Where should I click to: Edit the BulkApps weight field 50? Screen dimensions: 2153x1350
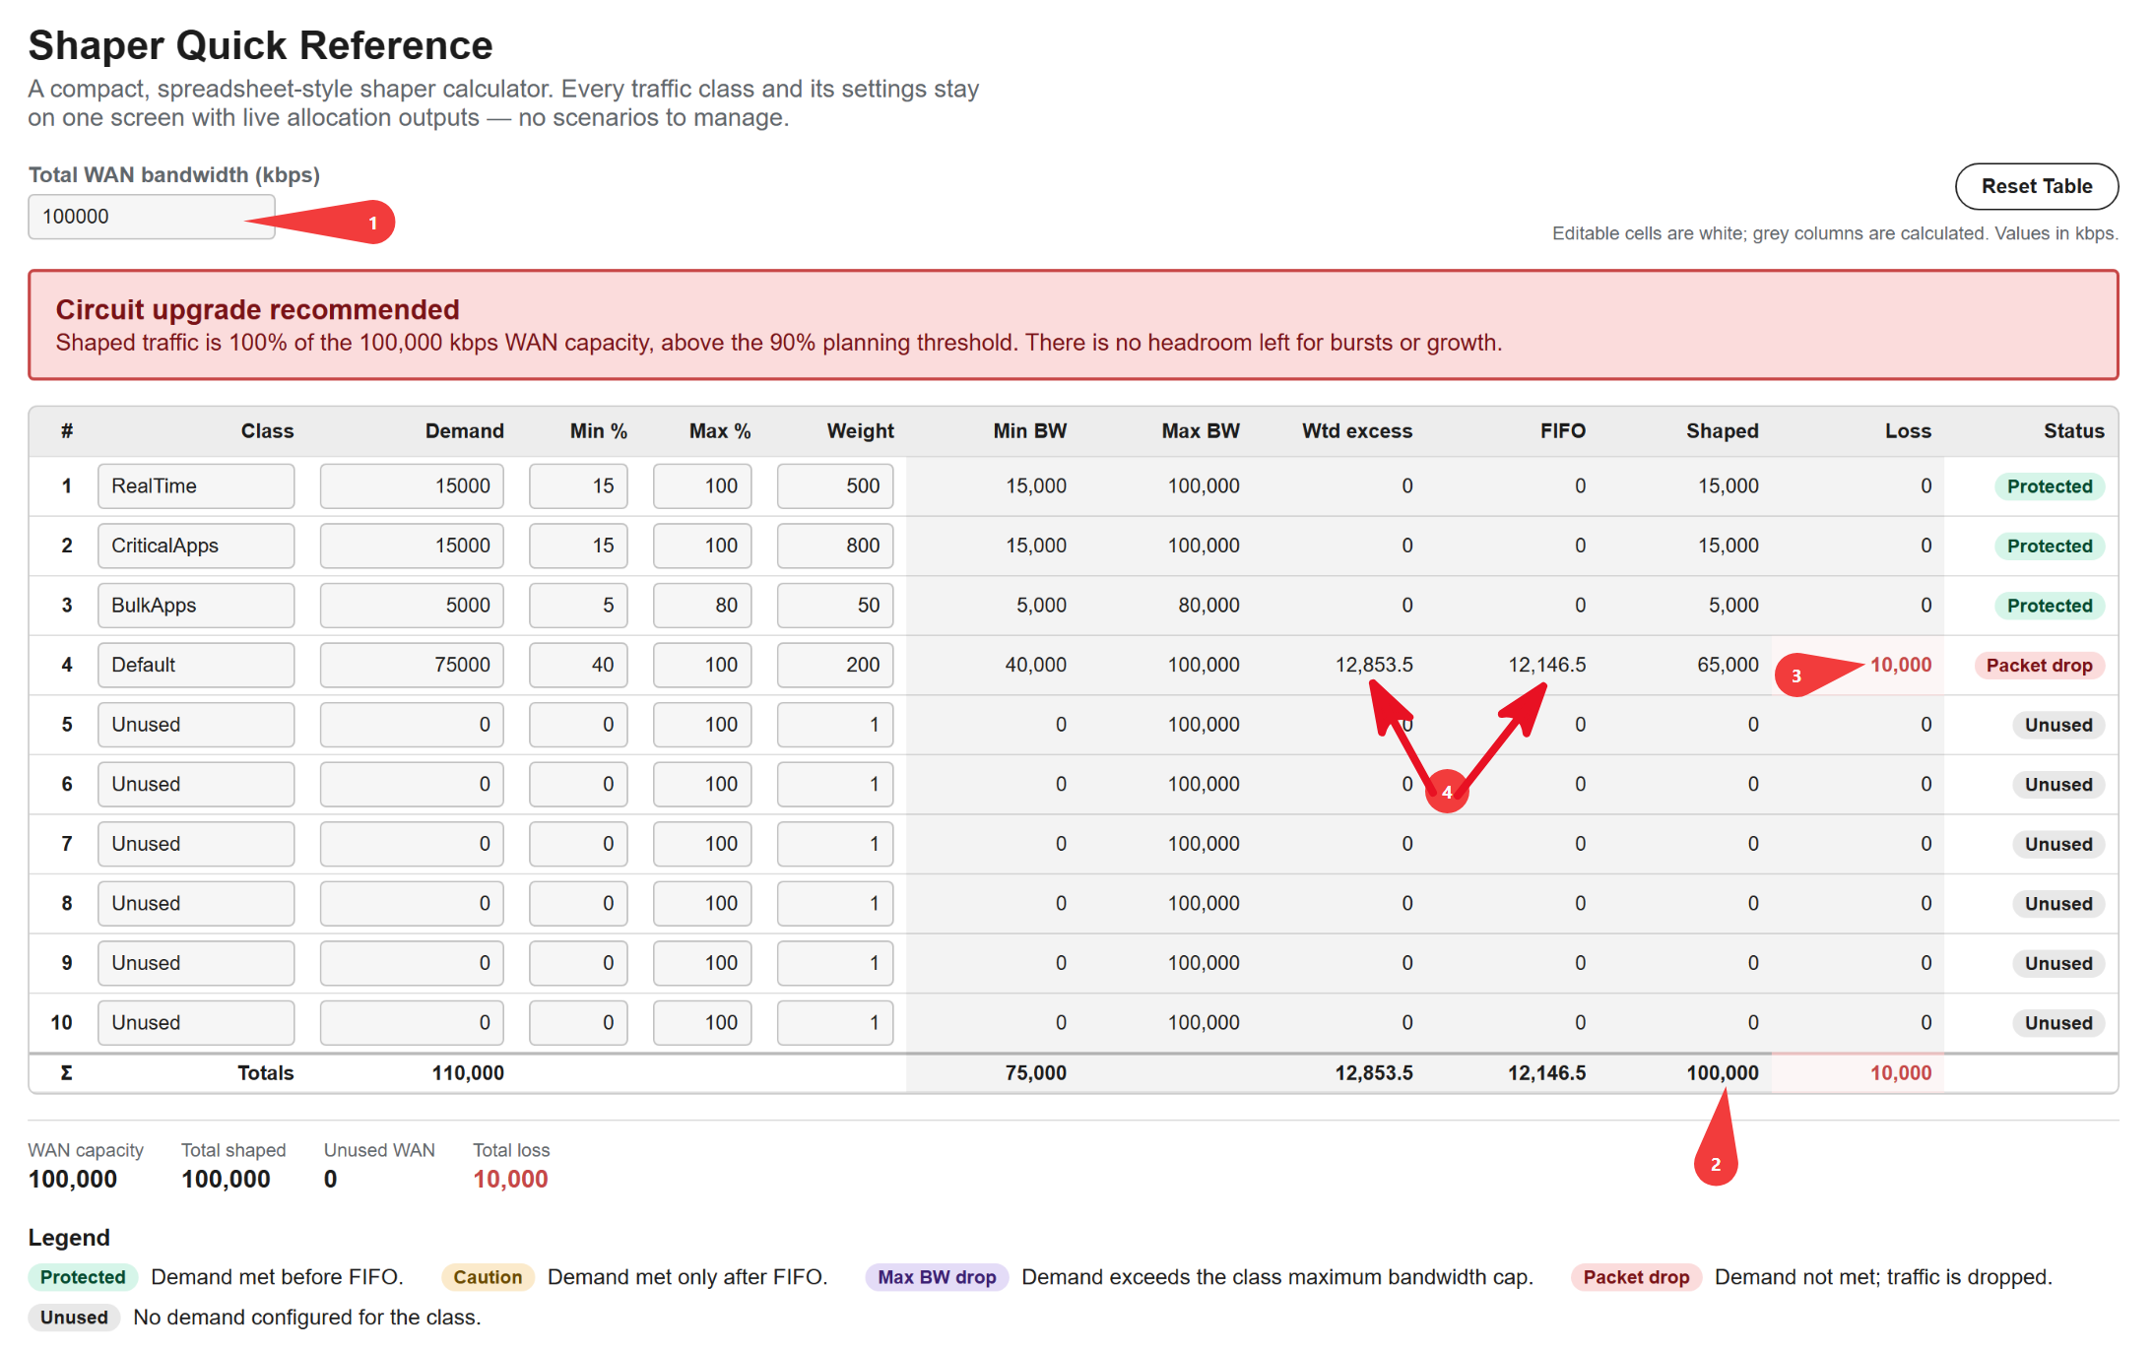point(835,606)
